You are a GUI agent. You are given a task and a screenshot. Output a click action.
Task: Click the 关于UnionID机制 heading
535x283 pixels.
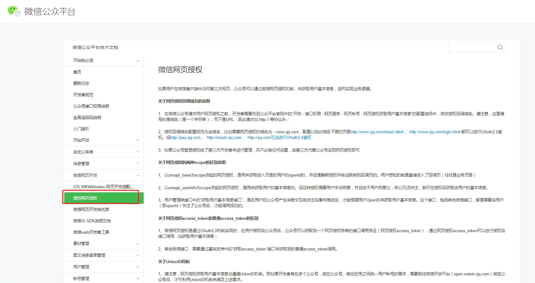click(x=174, y=262)
